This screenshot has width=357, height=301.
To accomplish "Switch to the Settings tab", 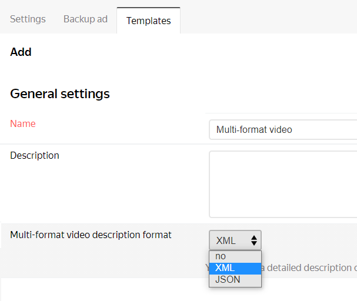I will (28, 19).
